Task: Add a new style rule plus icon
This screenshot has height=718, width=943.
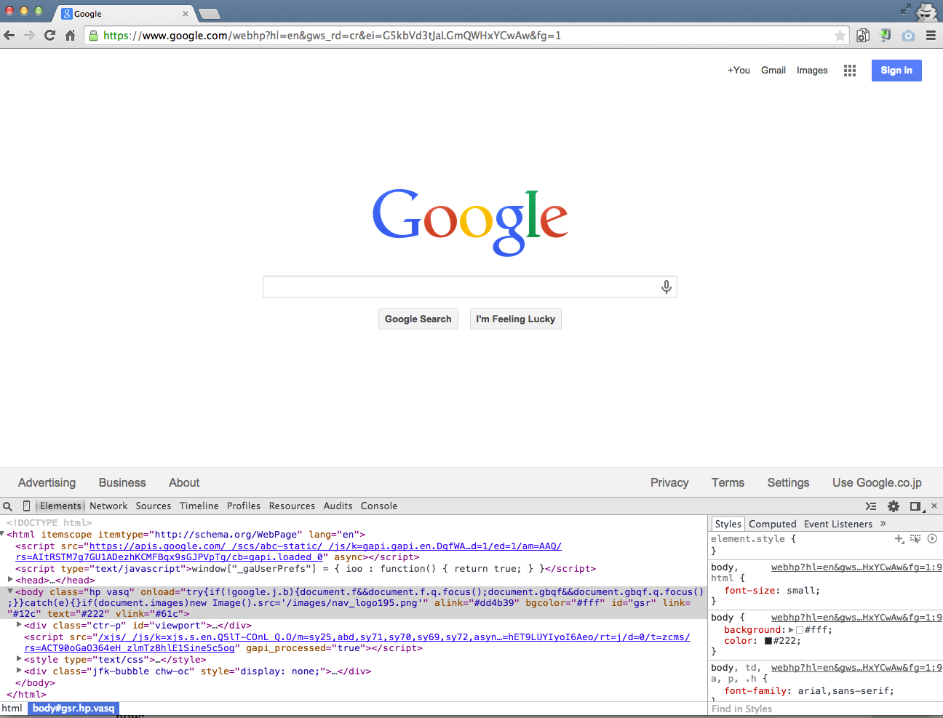Action: [x=899, y=539]
